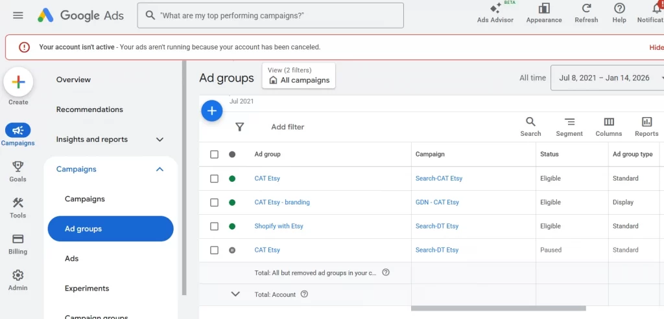Open the All campaigns view selector
The image size is (664, 319).
point(299,76)
